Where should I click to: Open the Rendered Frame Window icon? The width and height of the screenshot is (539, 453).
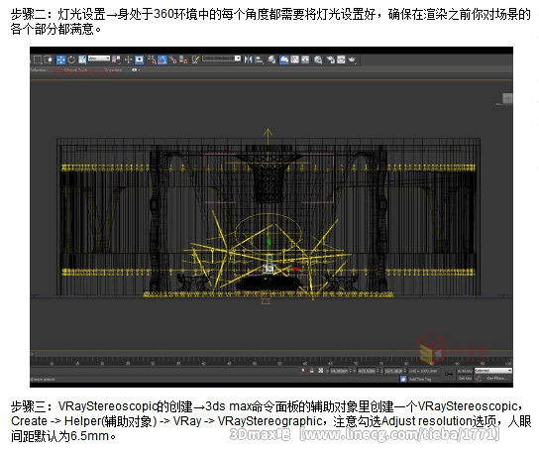[x=341, y=59]
